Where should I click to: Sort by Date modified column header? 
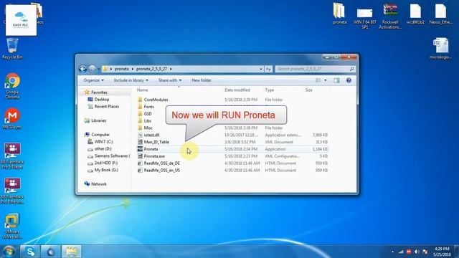tap(237, 90)
